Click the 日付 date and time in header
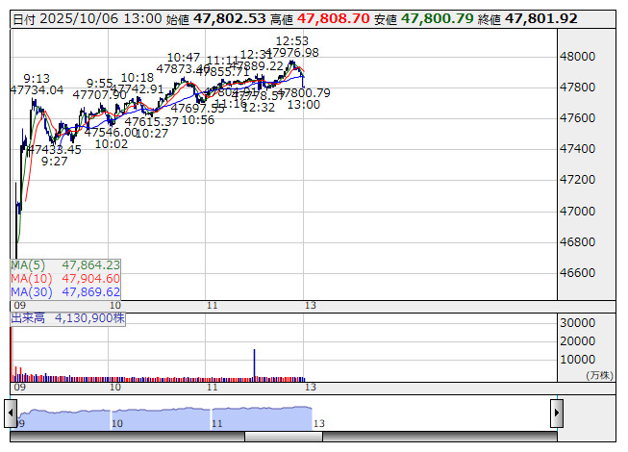This screenshot has width=628, height=452. tap(87, 18)
